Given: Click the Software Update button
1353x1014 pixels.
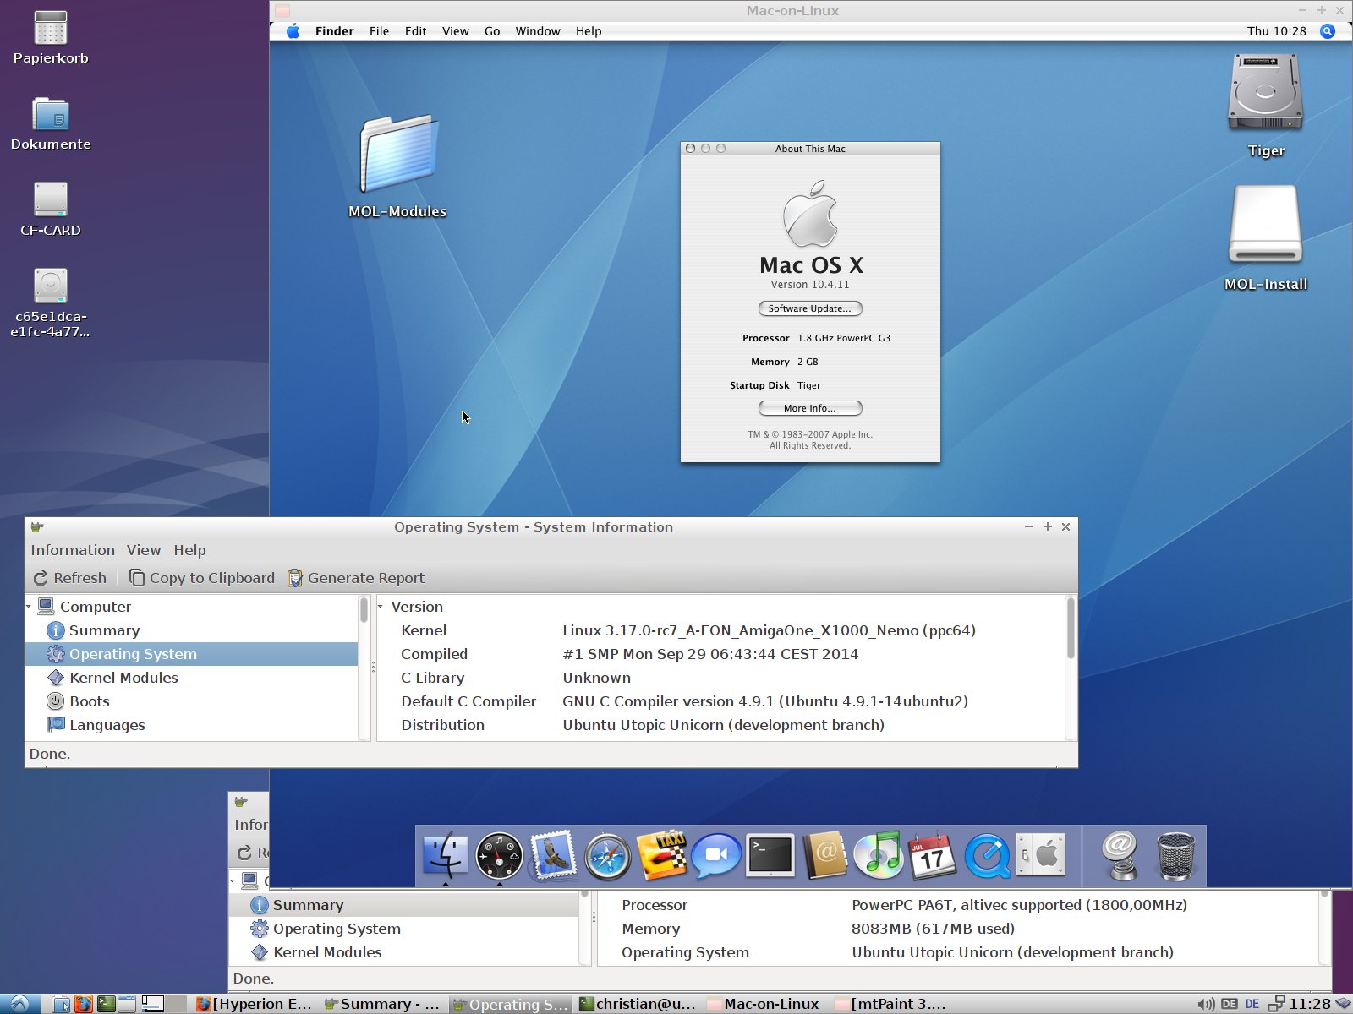Looking at the screenshot, I should click(810, 308).
